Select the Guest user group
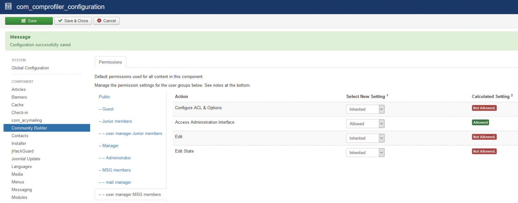The image size is (518, 203). pos(106,109)
